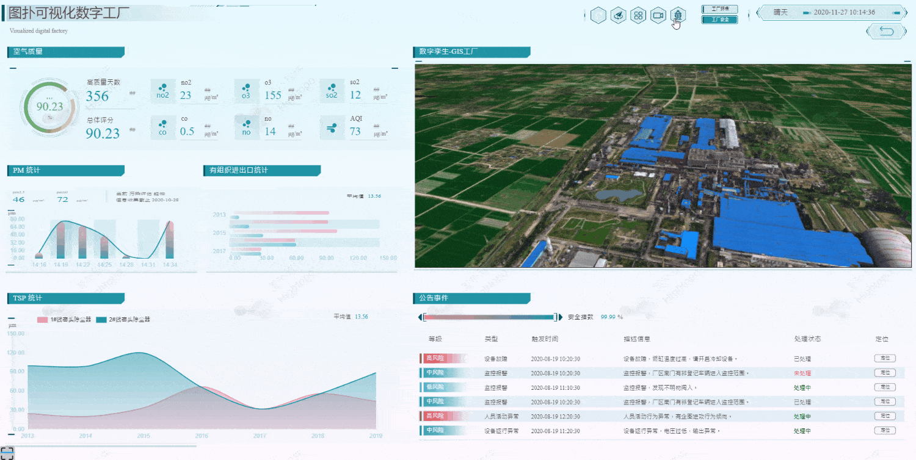Open the four-squares grid hexagon icon

click(x=638, y=16)
